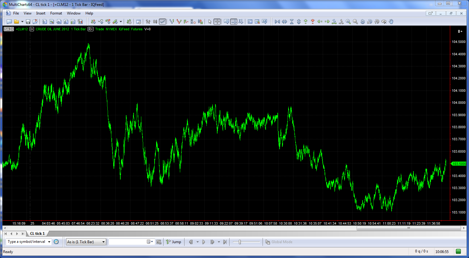Viewport: 469px width, 258px height.
Task: Open the View menu
Action: click(x=27, y=13)
